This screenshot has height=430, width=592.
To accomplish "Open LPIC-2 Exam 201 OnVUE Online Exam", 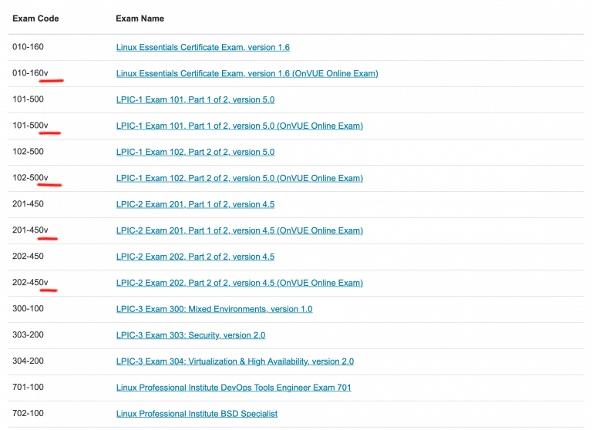I will click(239, 231).
